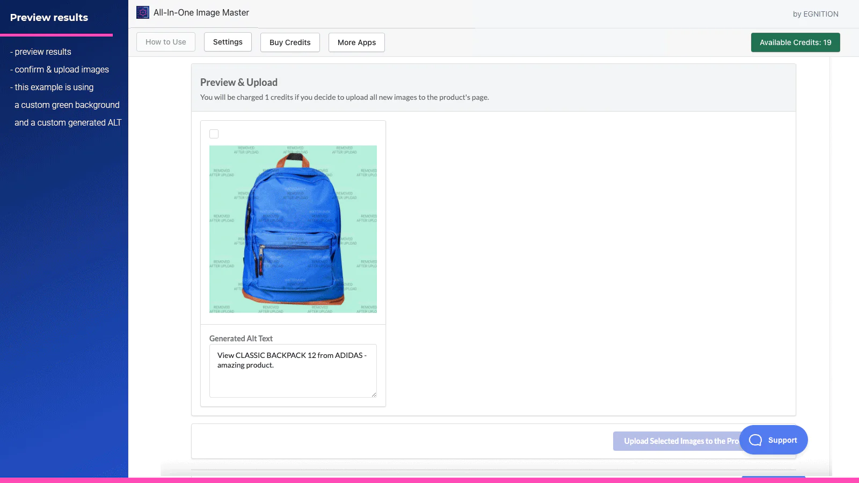This screenshot has height=483, width=859.
Task: Click the Available Credits: 19 button
Action: click(796, 42)
